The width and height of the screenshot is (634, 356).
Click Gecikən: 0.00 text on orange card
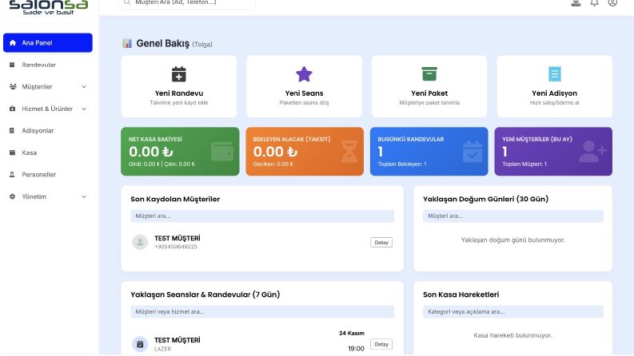(x=273, y=164)
